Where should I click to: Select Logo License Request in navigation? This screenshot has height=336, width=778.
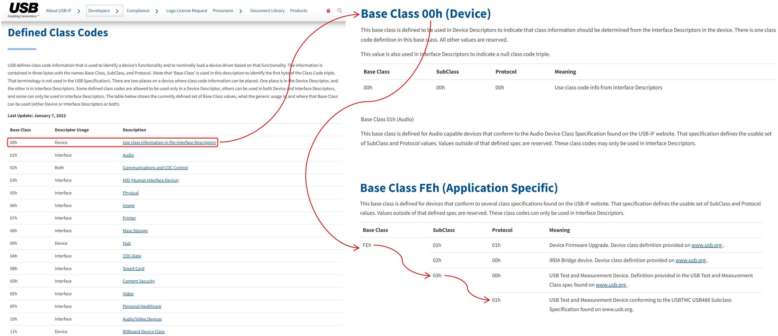[x=186, y=10]
